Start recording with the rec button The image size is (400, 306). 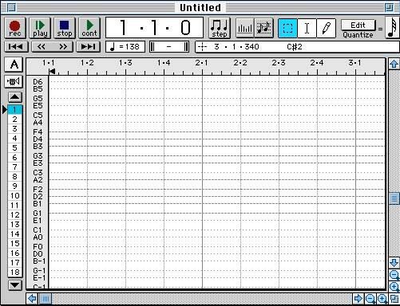15,28
